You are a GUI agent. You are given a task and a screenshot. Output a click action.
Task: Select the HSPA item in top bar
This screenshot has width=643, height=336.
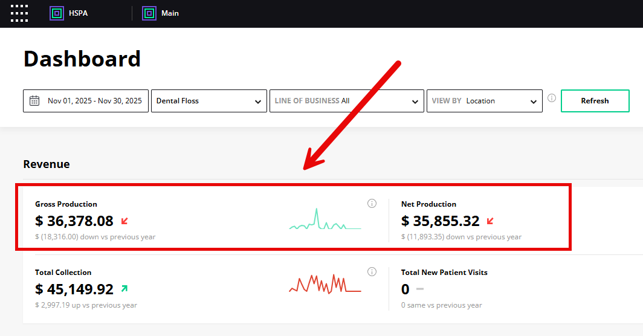click(78, 13)
